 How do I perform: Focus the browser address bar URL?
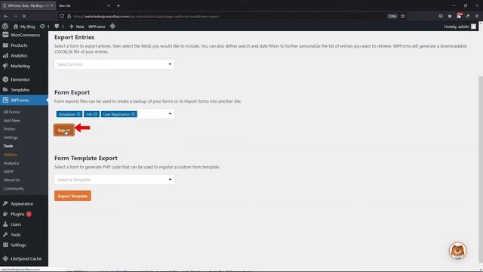146,17
